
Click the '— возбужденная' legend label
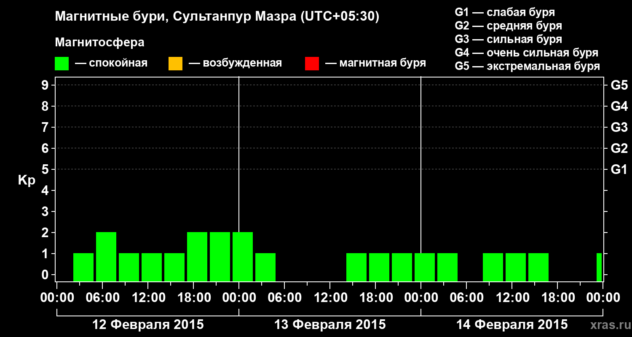click(235, 64)
